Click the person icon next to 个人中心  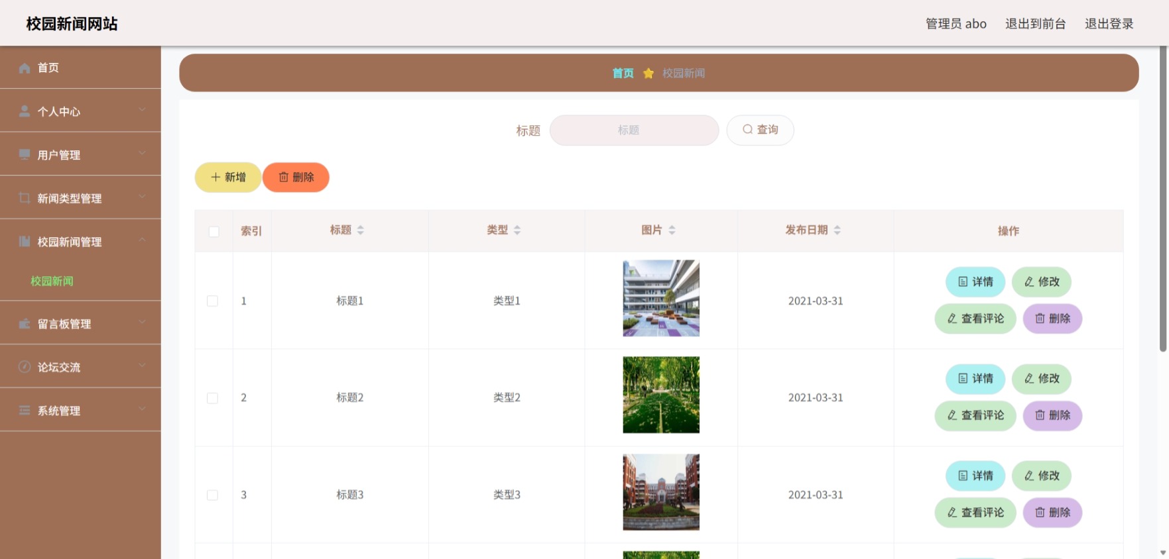coord(25,111)
